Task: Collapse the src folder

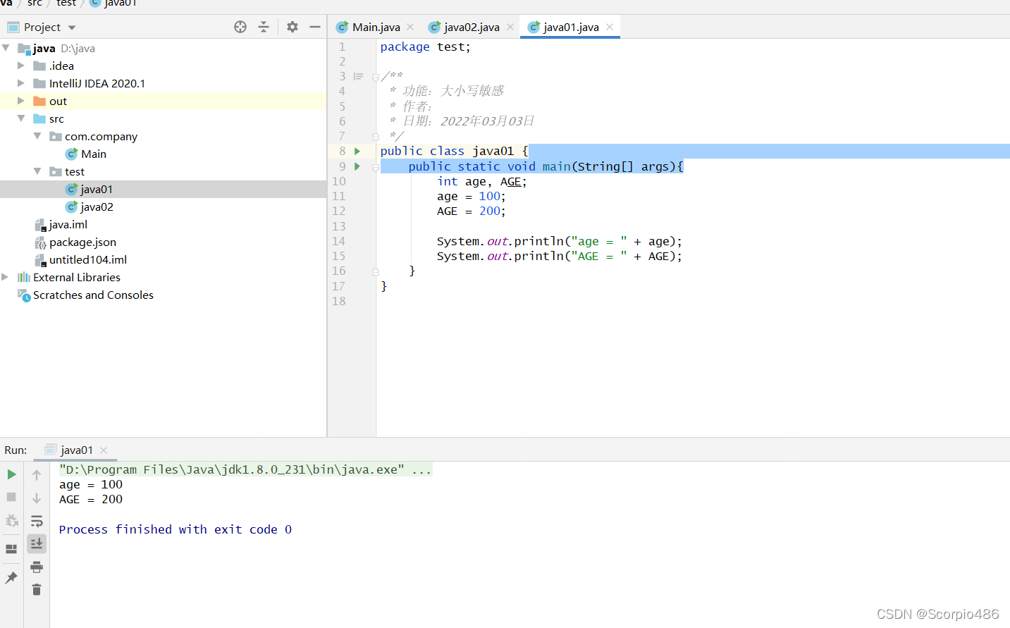Action: click(21, 118)
